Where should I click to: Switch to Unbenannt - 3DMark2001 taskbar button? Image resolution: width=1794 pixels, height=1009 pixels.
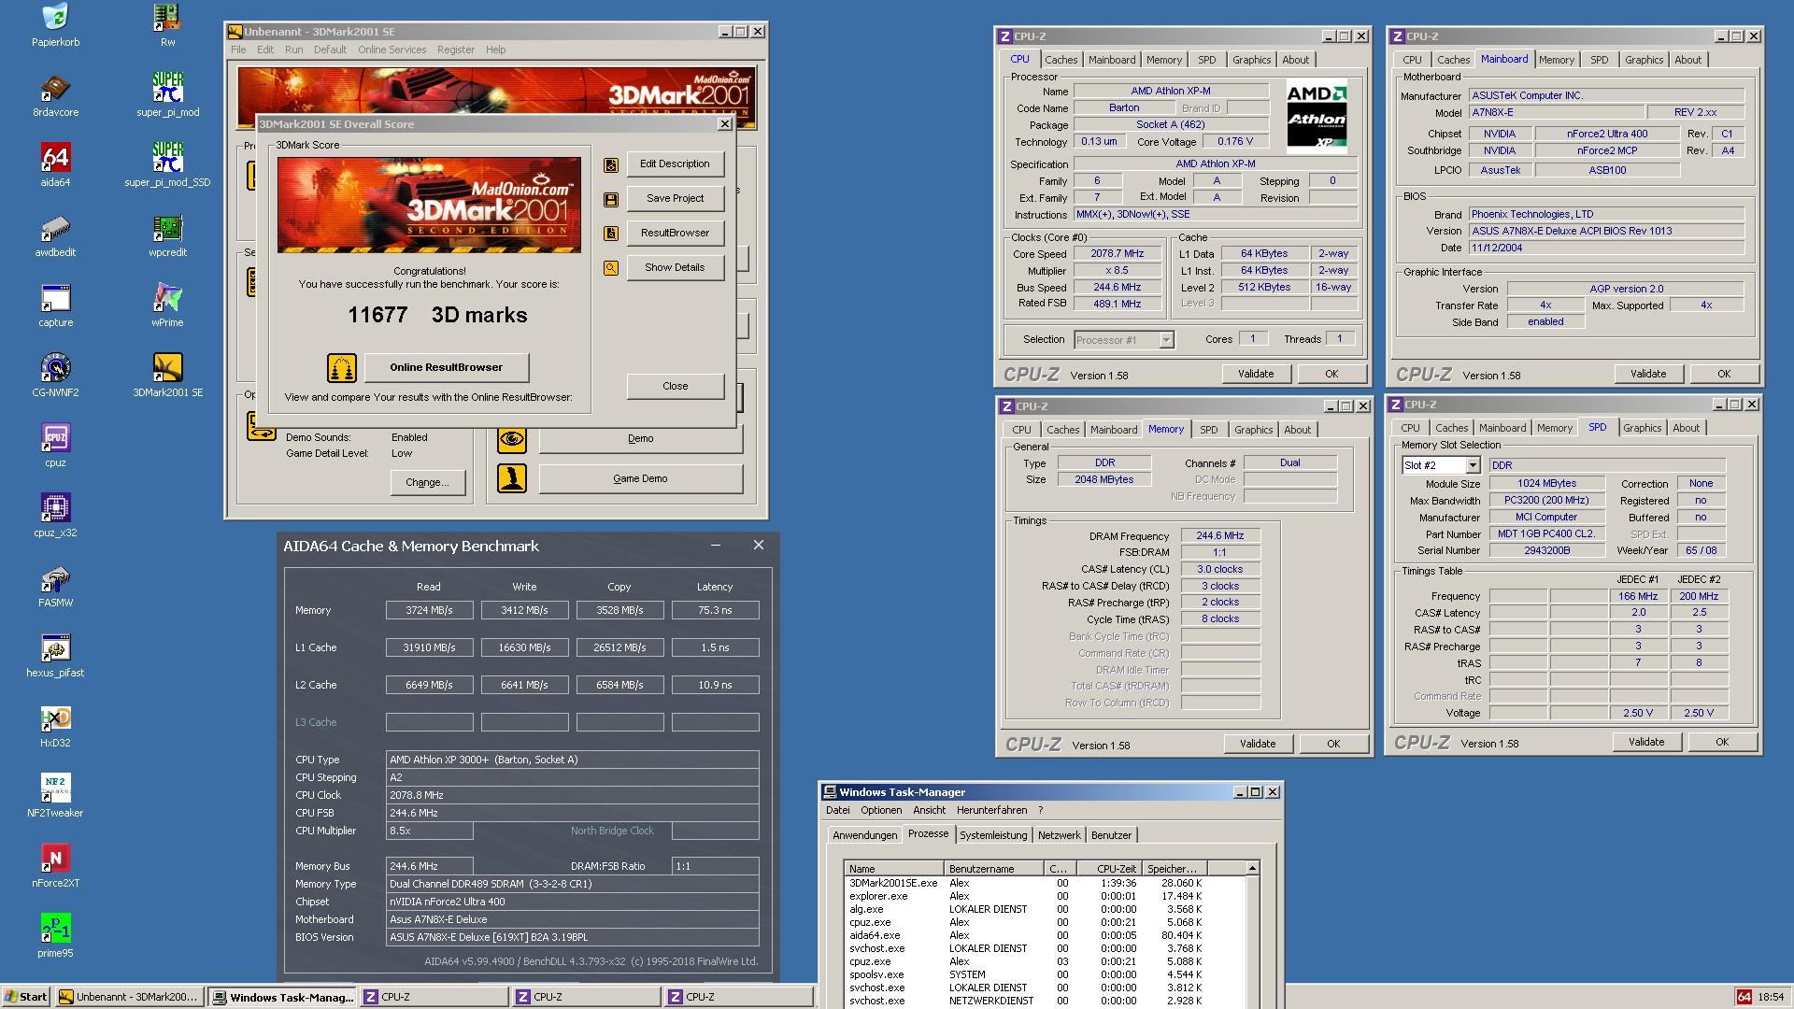coord(129,997)
